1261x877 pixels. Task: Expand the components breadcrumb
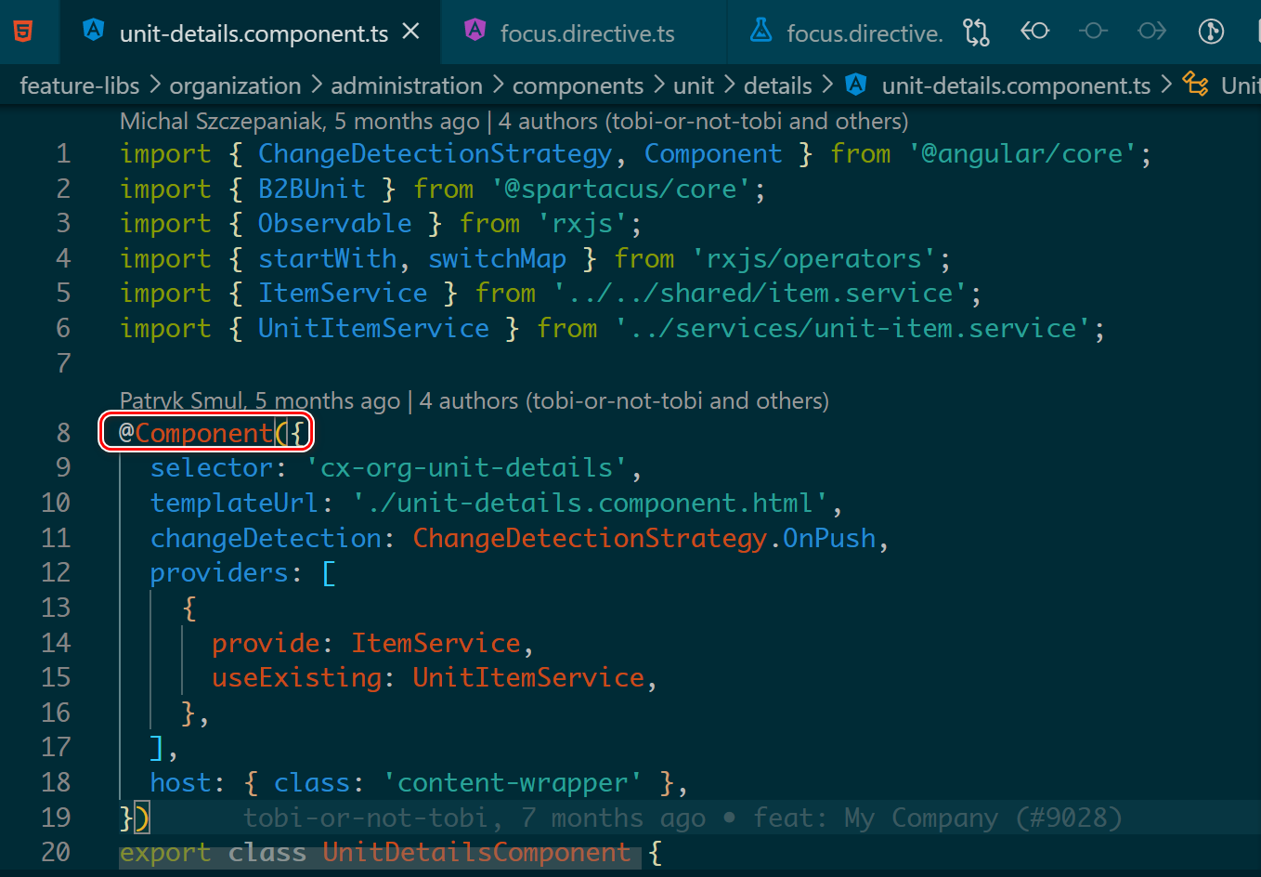(x=578, y=86)
